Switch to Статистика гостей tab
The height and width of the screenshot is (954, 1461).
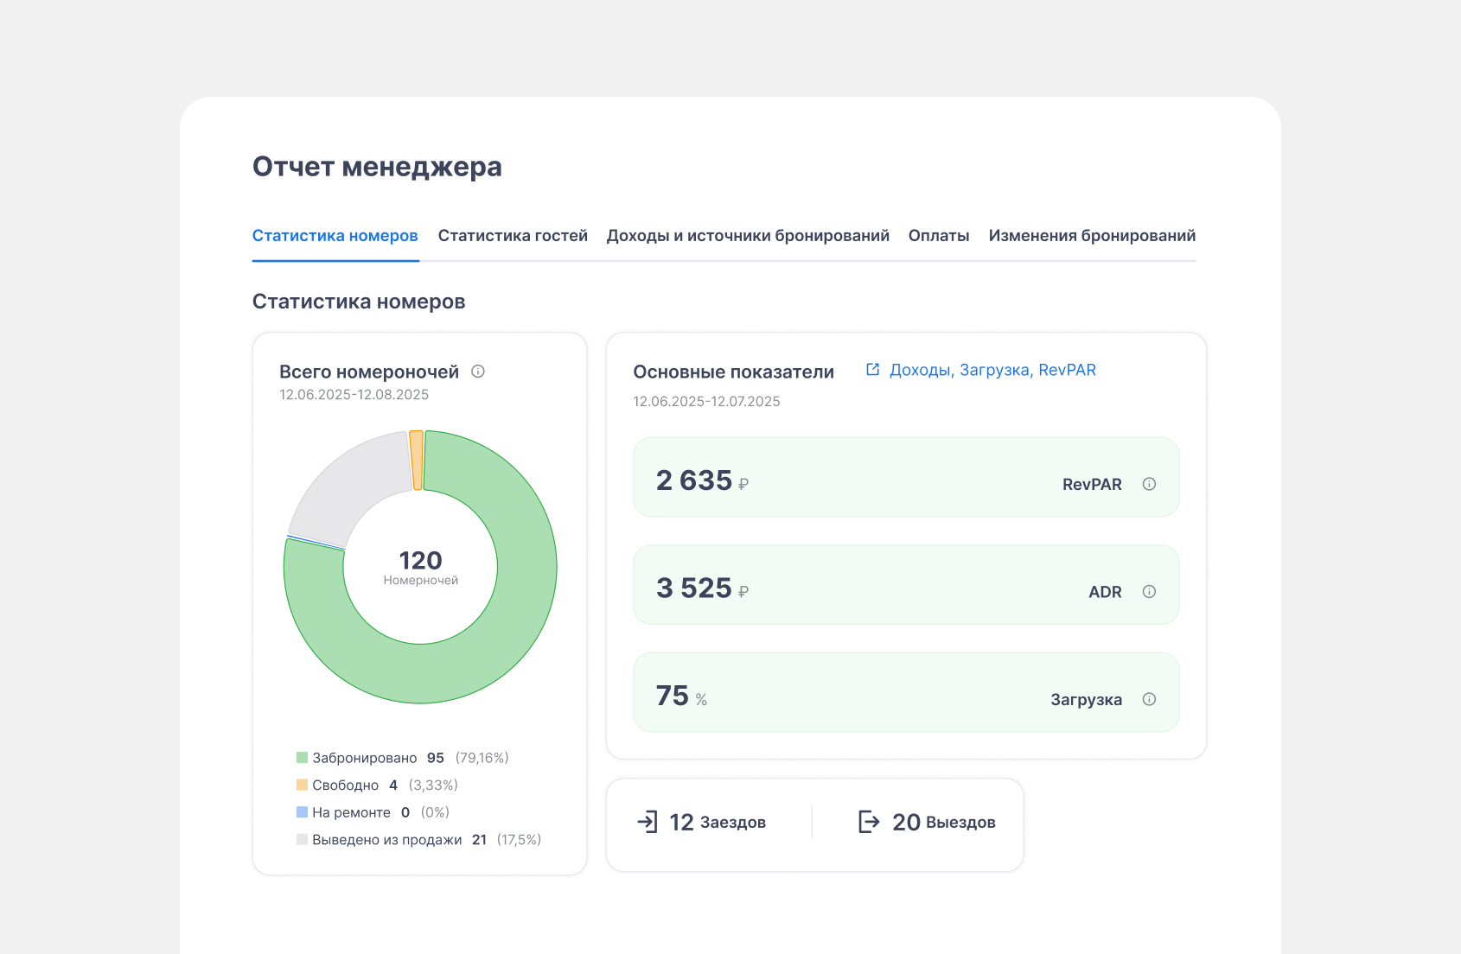pos(513,236)
